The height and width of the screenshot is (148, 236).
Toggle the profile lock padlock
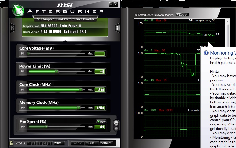(x=11, y=143)
